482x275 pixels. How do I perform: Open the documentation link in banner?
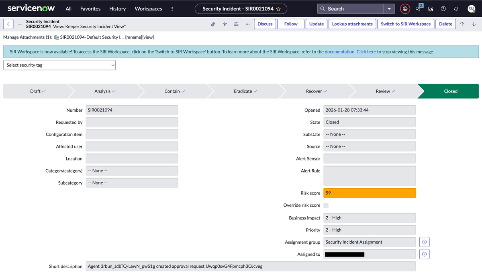point(339,52)
